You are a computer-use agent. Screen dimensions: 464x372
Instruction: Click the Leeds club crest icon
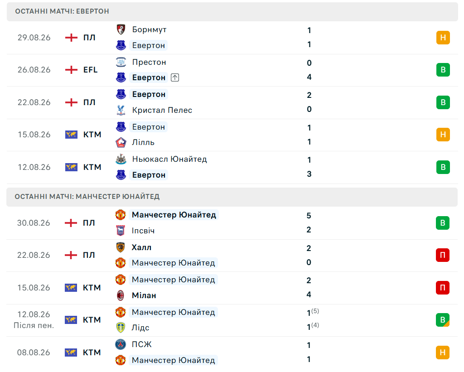click(x=121, y=328)
